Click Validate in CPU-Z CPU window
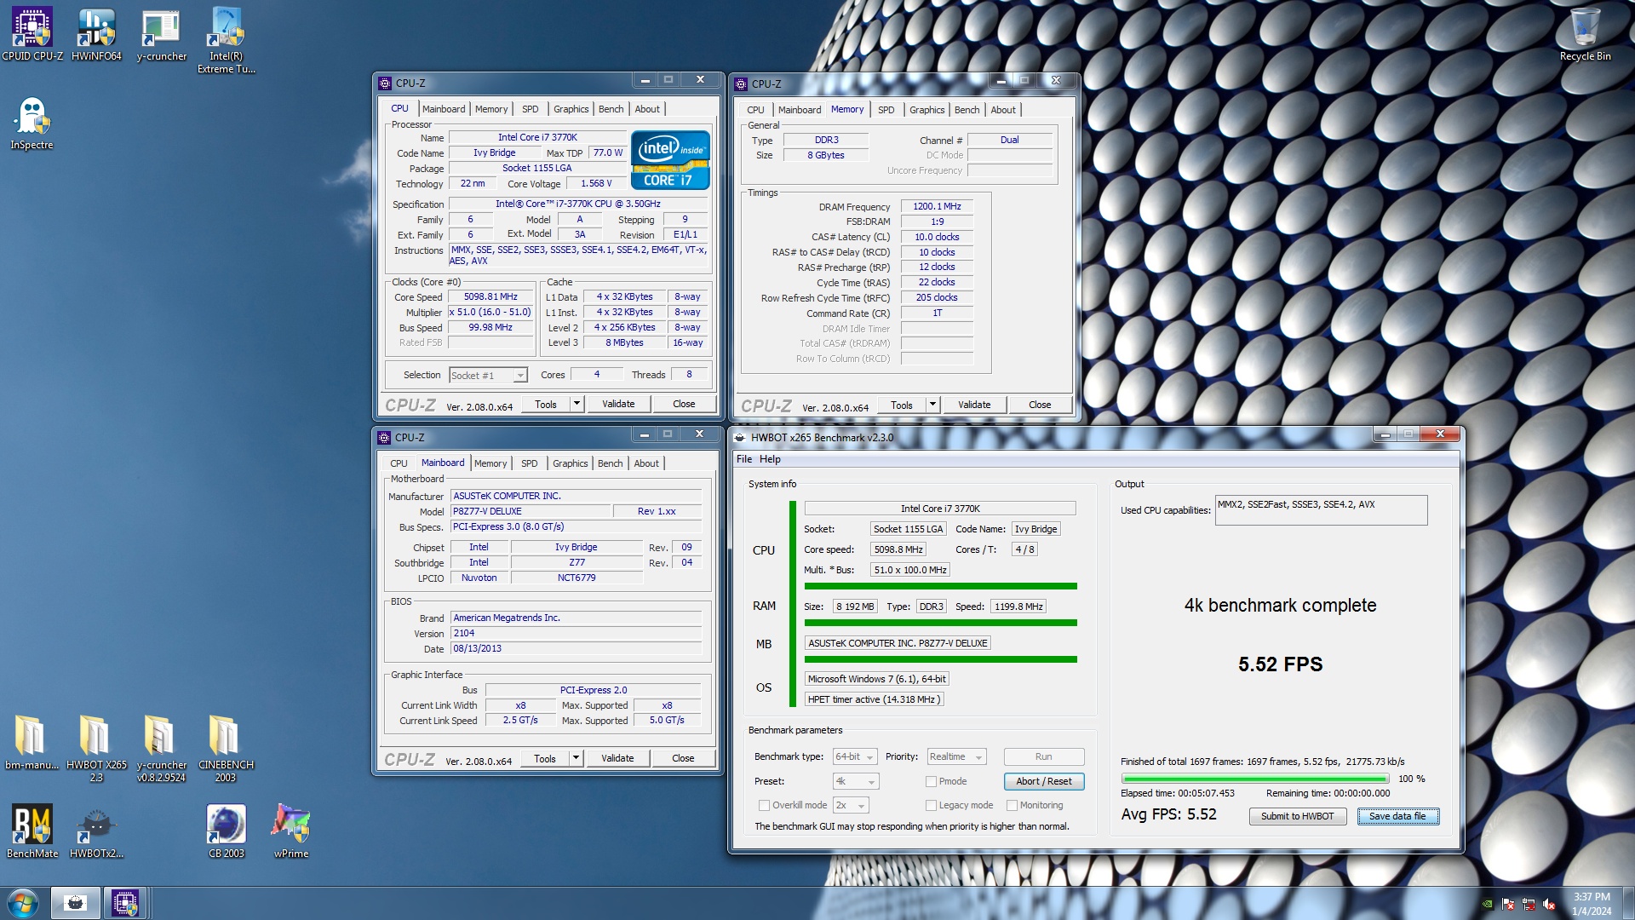 point(618,404)
